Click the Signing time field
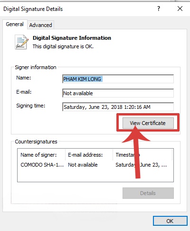The height and width of the screenshot is (231, 190). point(118,107)
